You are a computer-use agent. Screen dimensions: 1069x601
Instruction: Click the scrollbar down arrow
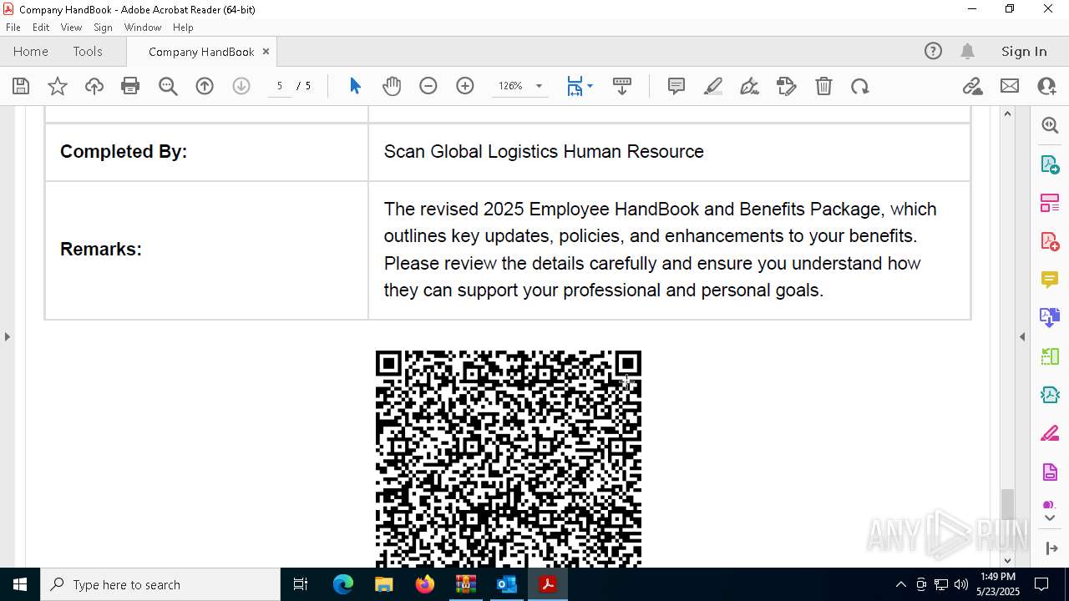1007,560
